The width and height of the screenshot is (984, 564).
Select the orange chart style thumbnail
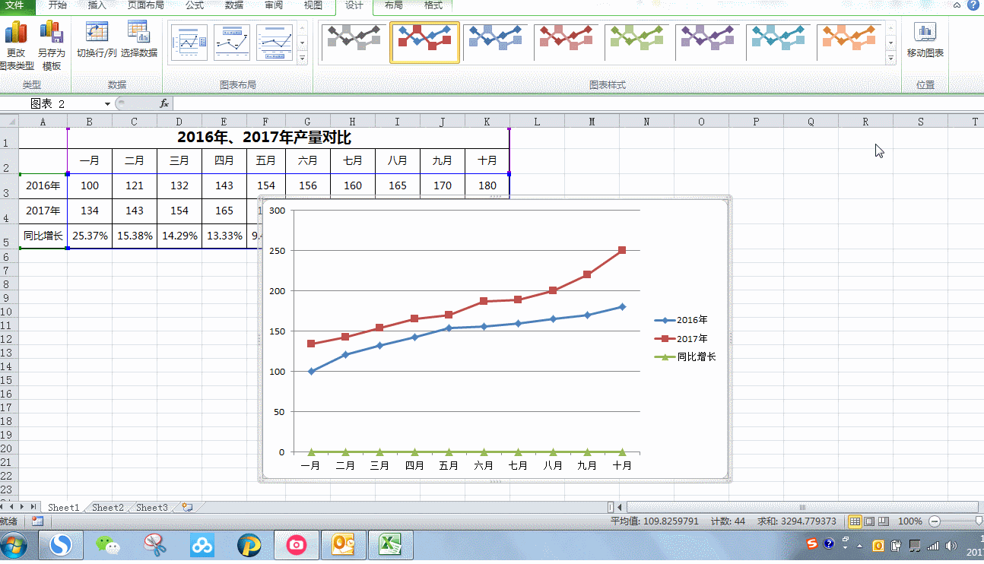pyautogui.click(x=850, y=41)
